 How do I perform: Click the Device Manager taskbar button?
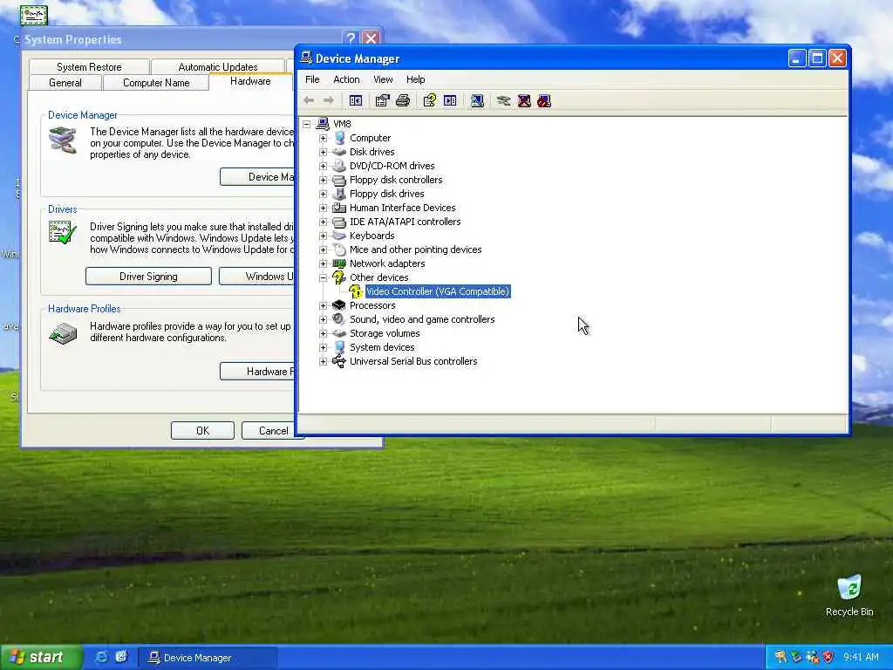click(208, 658)
